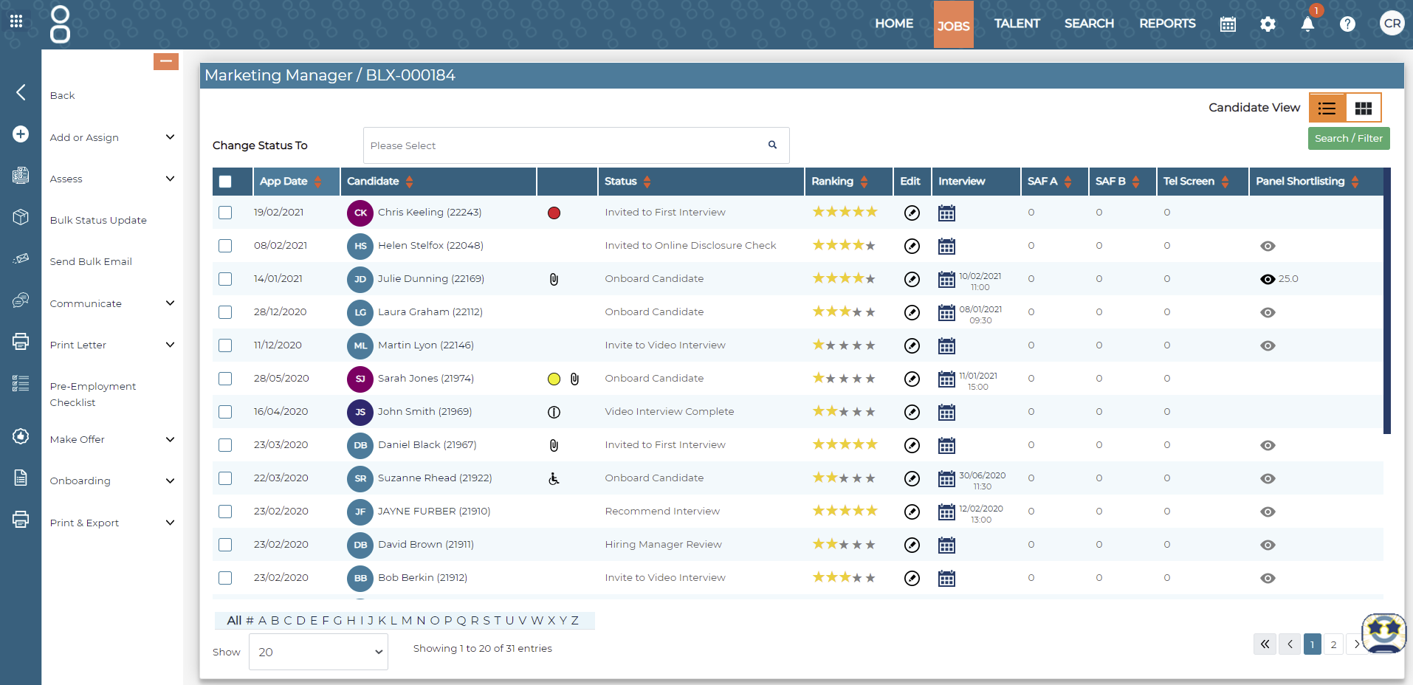Expand the Make Offer menu
1413x685 pixels.
coord(171,439)
